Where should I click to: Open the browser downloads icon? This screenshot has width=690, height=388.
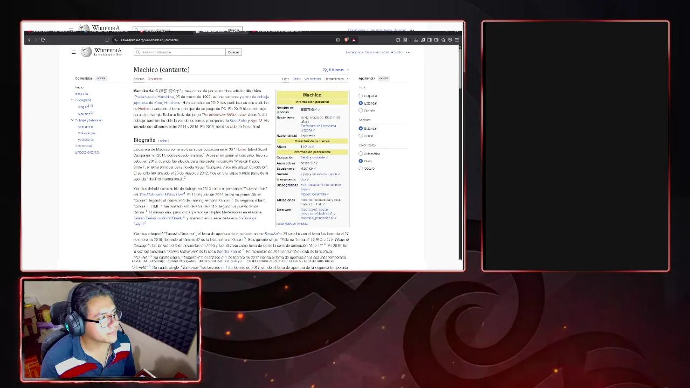pyautogui.click(x=416, y=40)
